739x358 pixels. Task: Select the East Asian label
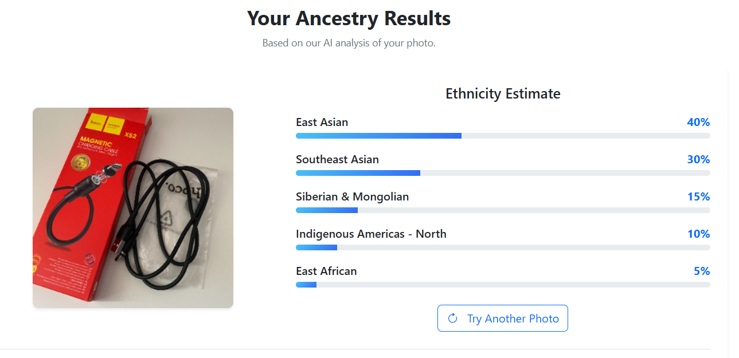coord(322,122)
